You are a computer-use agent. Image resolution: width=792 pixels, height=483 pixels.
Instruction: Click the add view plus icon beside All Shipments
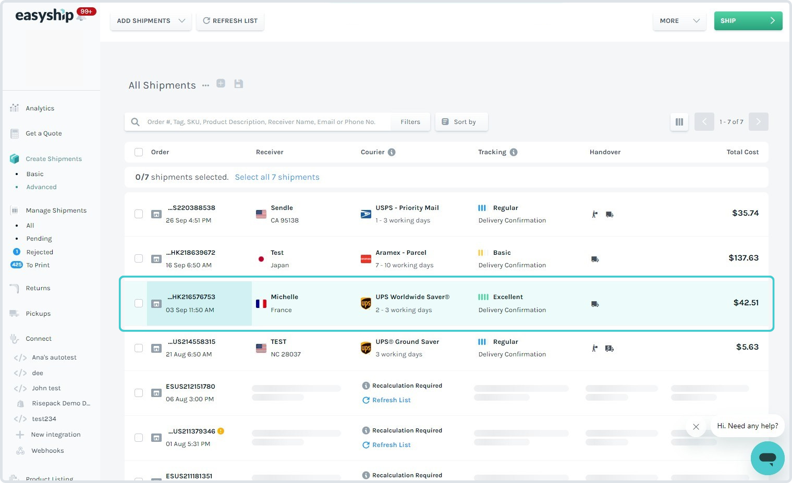click(x=221, y=83)
